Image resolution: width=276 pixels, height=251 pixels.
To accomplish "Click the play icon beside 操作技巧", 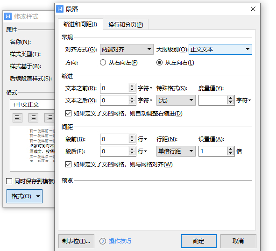I will (x=103, y=241).
